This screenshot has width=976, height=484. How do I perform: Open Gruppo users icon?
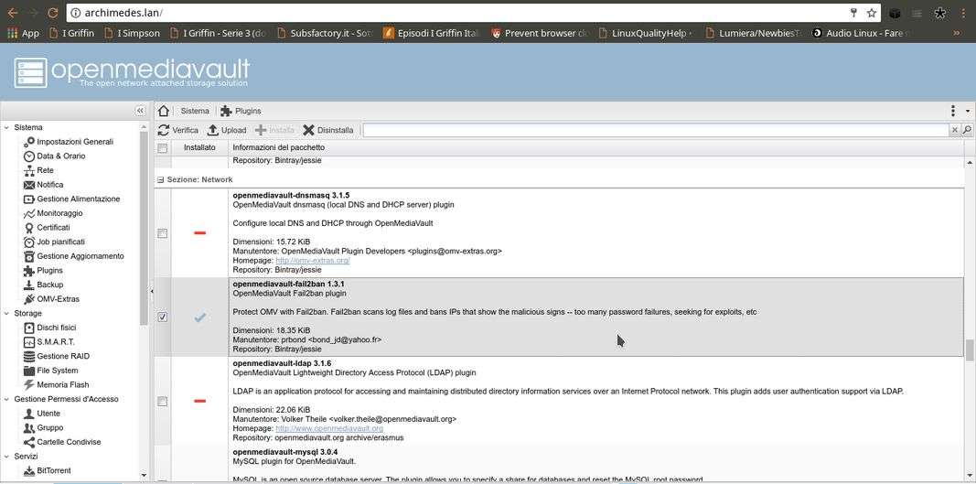[28, 428]
